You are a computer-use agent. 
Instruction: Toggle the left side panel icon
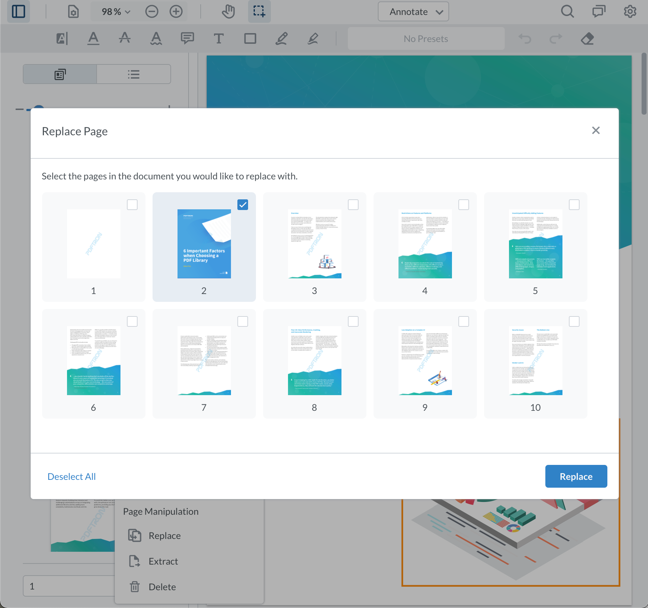tap(19, 11)
